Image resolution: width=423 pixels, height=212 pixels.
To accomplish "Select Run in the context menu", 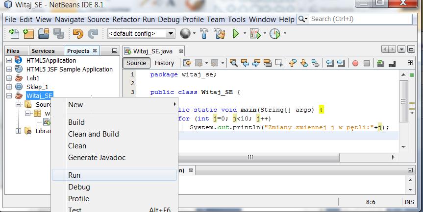I will (x=114, y=175).
